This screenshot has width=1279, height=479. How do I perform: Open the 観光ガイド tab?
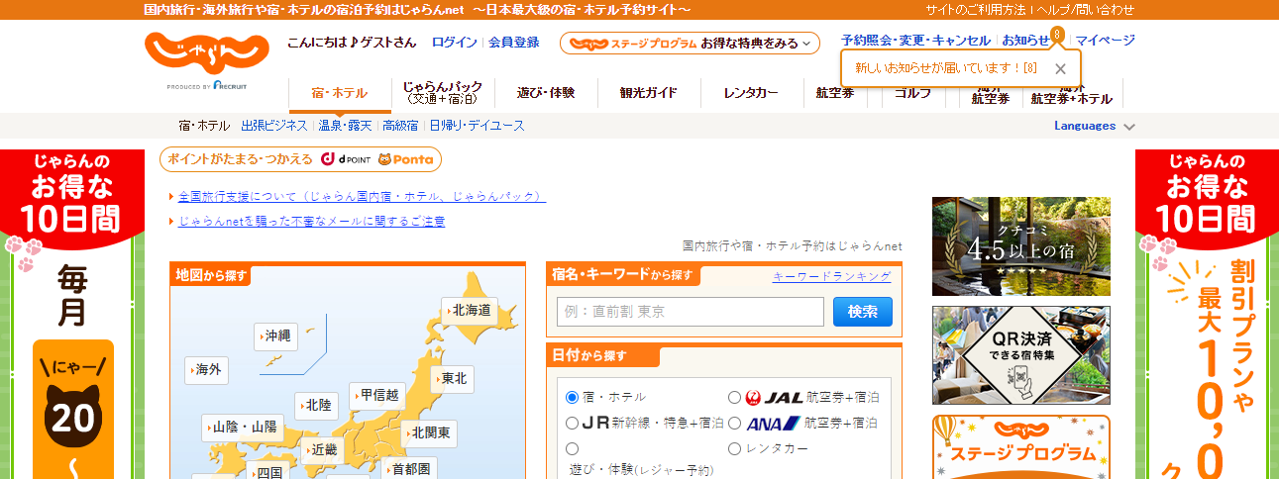[648, 93]
